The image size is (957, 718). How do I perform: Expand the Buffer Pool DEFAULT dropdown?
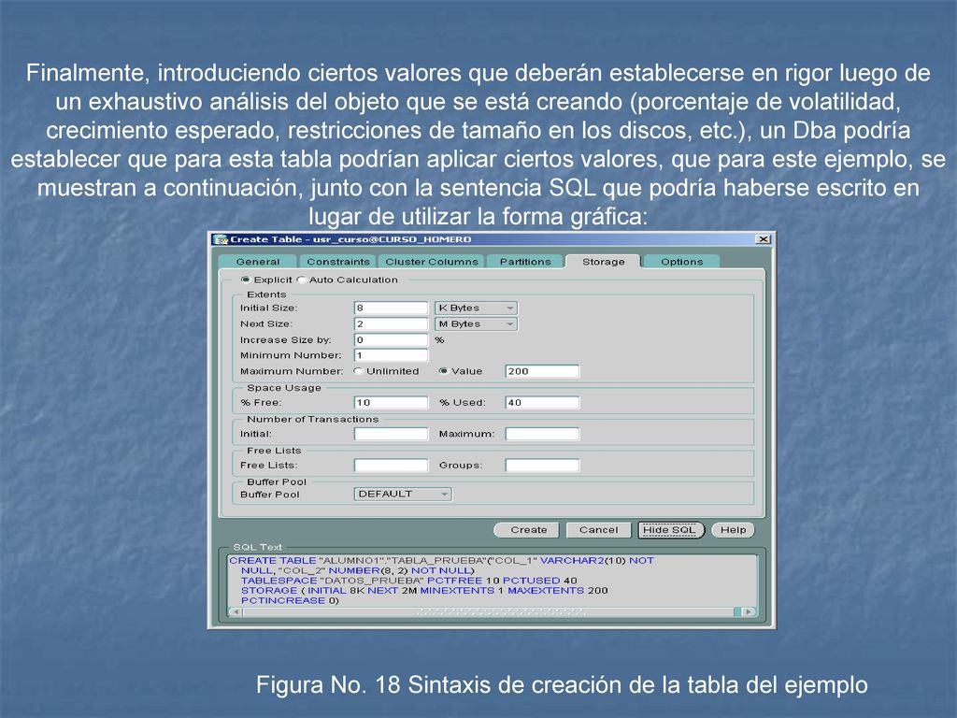(x=403, y=494)
